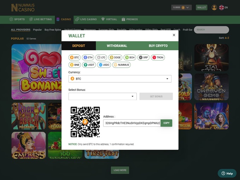
Task: Click the XRP coin chip
Action: (143, 57)
